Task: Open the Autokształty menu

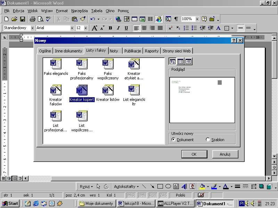Action: [126, 187]
